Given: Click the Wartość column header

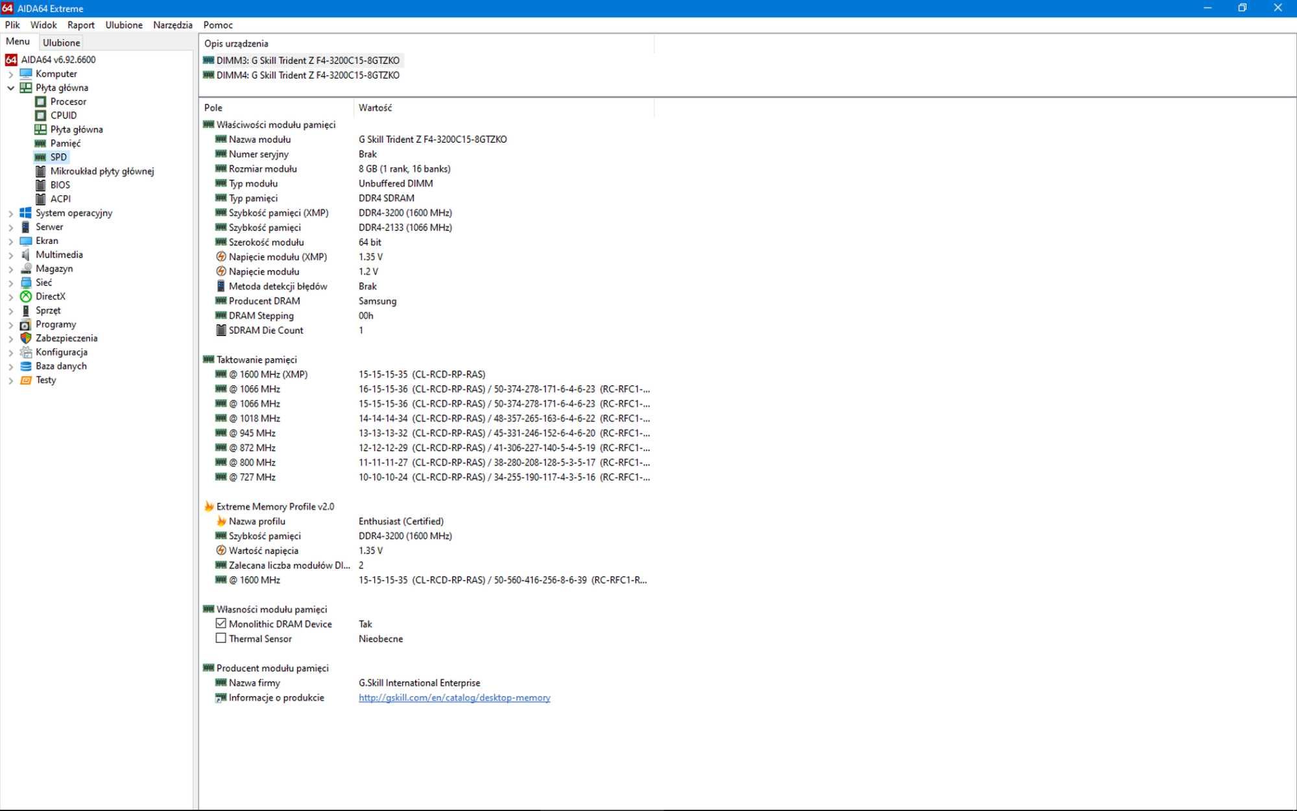Looking at the screenshot, I should [x=505, y=108].
